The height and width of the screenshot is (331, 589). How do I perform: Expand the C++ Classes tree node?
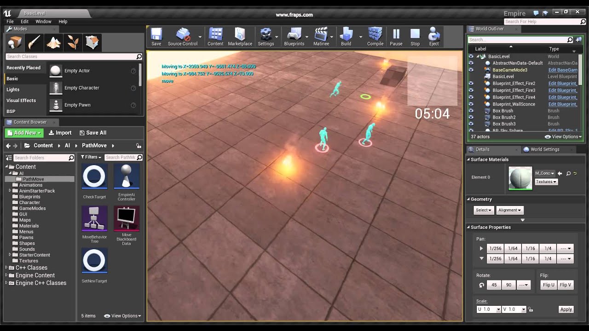[x=6, y=268]
